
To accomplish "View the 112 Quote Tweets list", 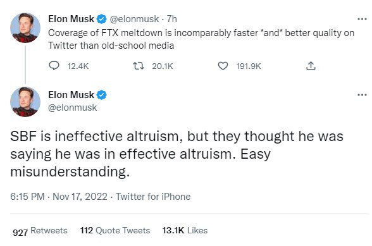I will click(x=115, y=230).
